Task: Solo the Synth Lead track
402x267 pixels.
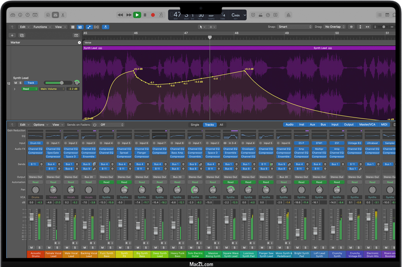Action: click(20, 83)
